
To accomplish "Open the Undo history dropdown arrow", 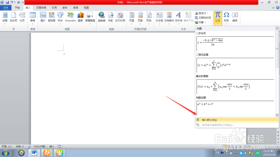I will coord(15,2).
